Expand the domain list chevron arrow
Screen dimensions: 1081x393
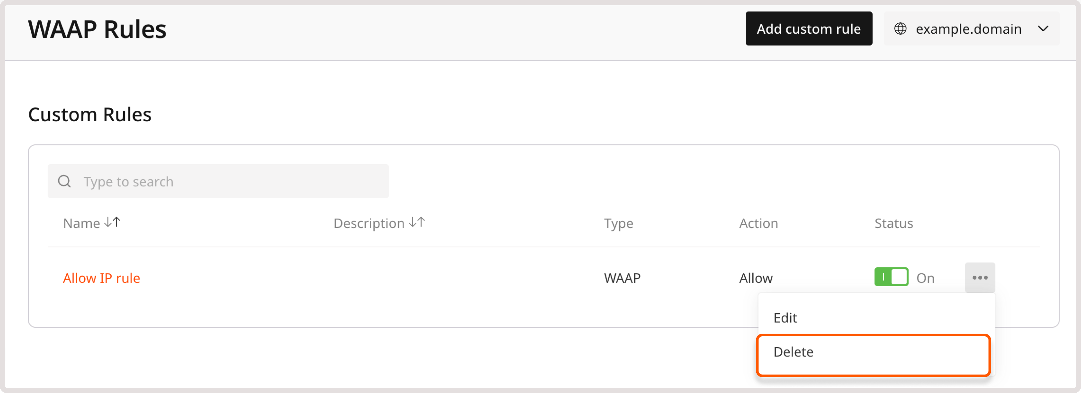1043,28
